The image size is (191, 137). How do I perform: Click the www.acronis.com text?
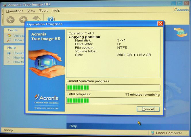[x=46, y=108]
